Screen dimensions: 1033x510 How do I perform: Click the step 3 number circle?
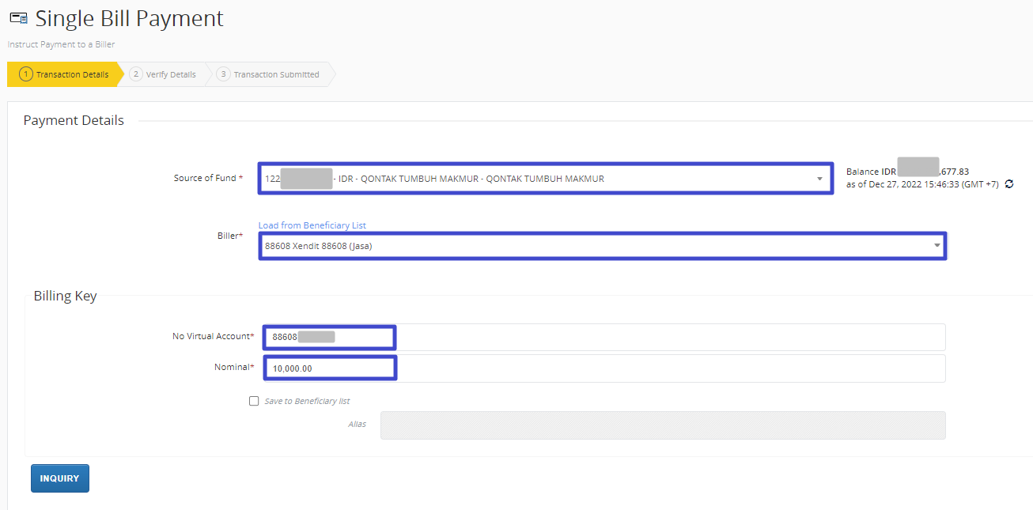coord(224,74)
